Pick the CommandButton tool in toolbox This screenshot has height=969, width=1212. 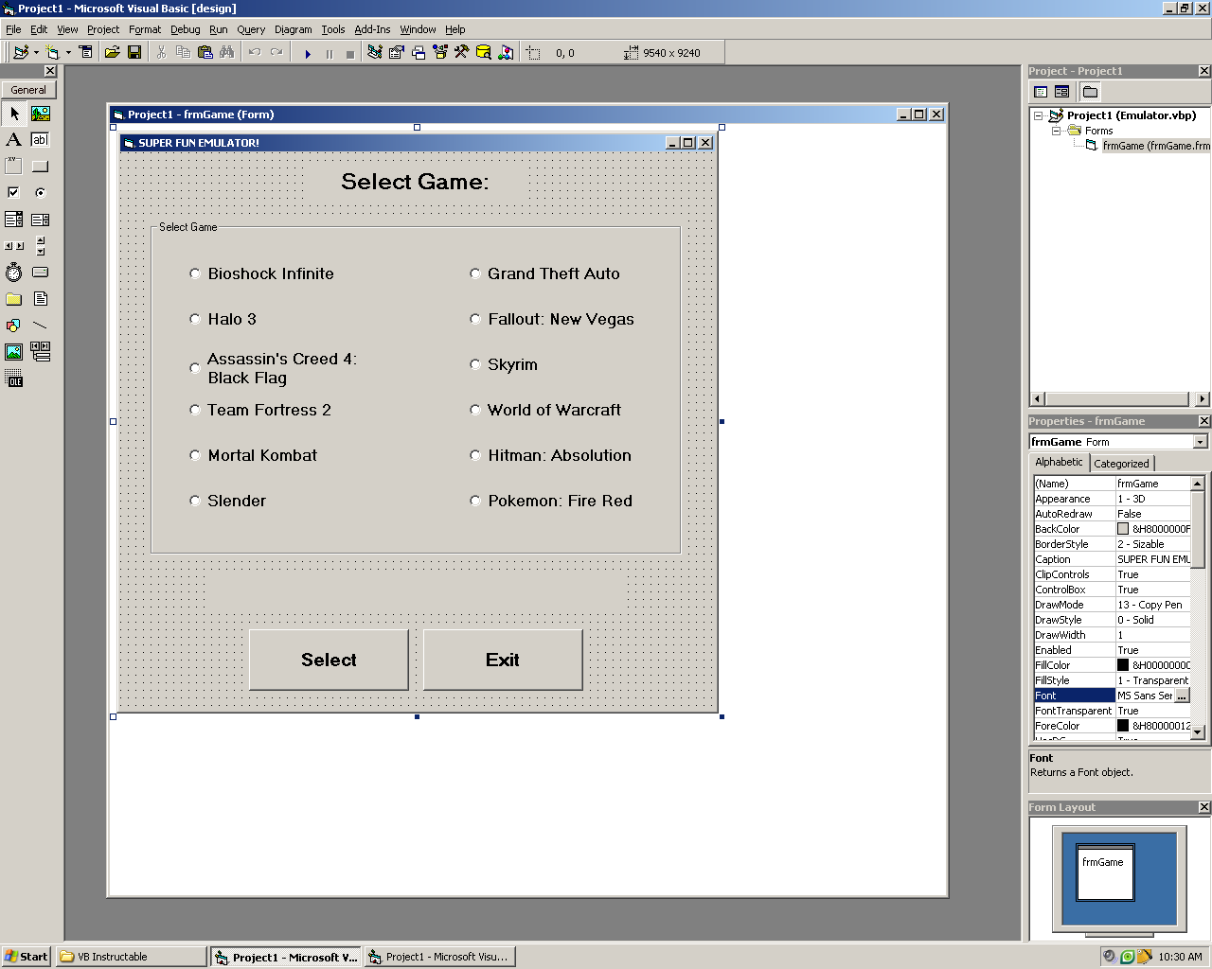point(40,167)
